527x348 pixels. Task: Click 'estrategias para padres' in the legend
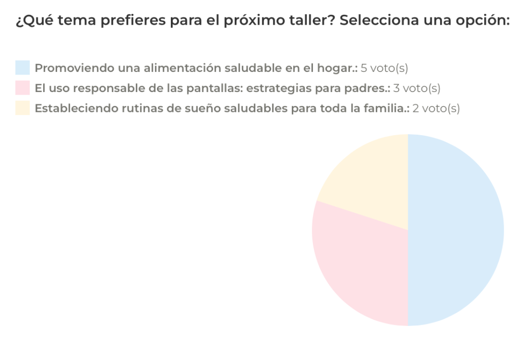[318, 88]
